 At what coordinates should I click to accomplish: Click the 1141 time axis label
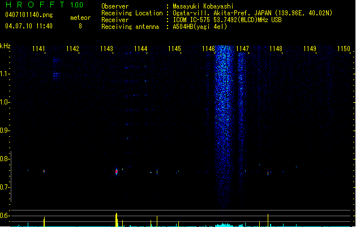38,49
